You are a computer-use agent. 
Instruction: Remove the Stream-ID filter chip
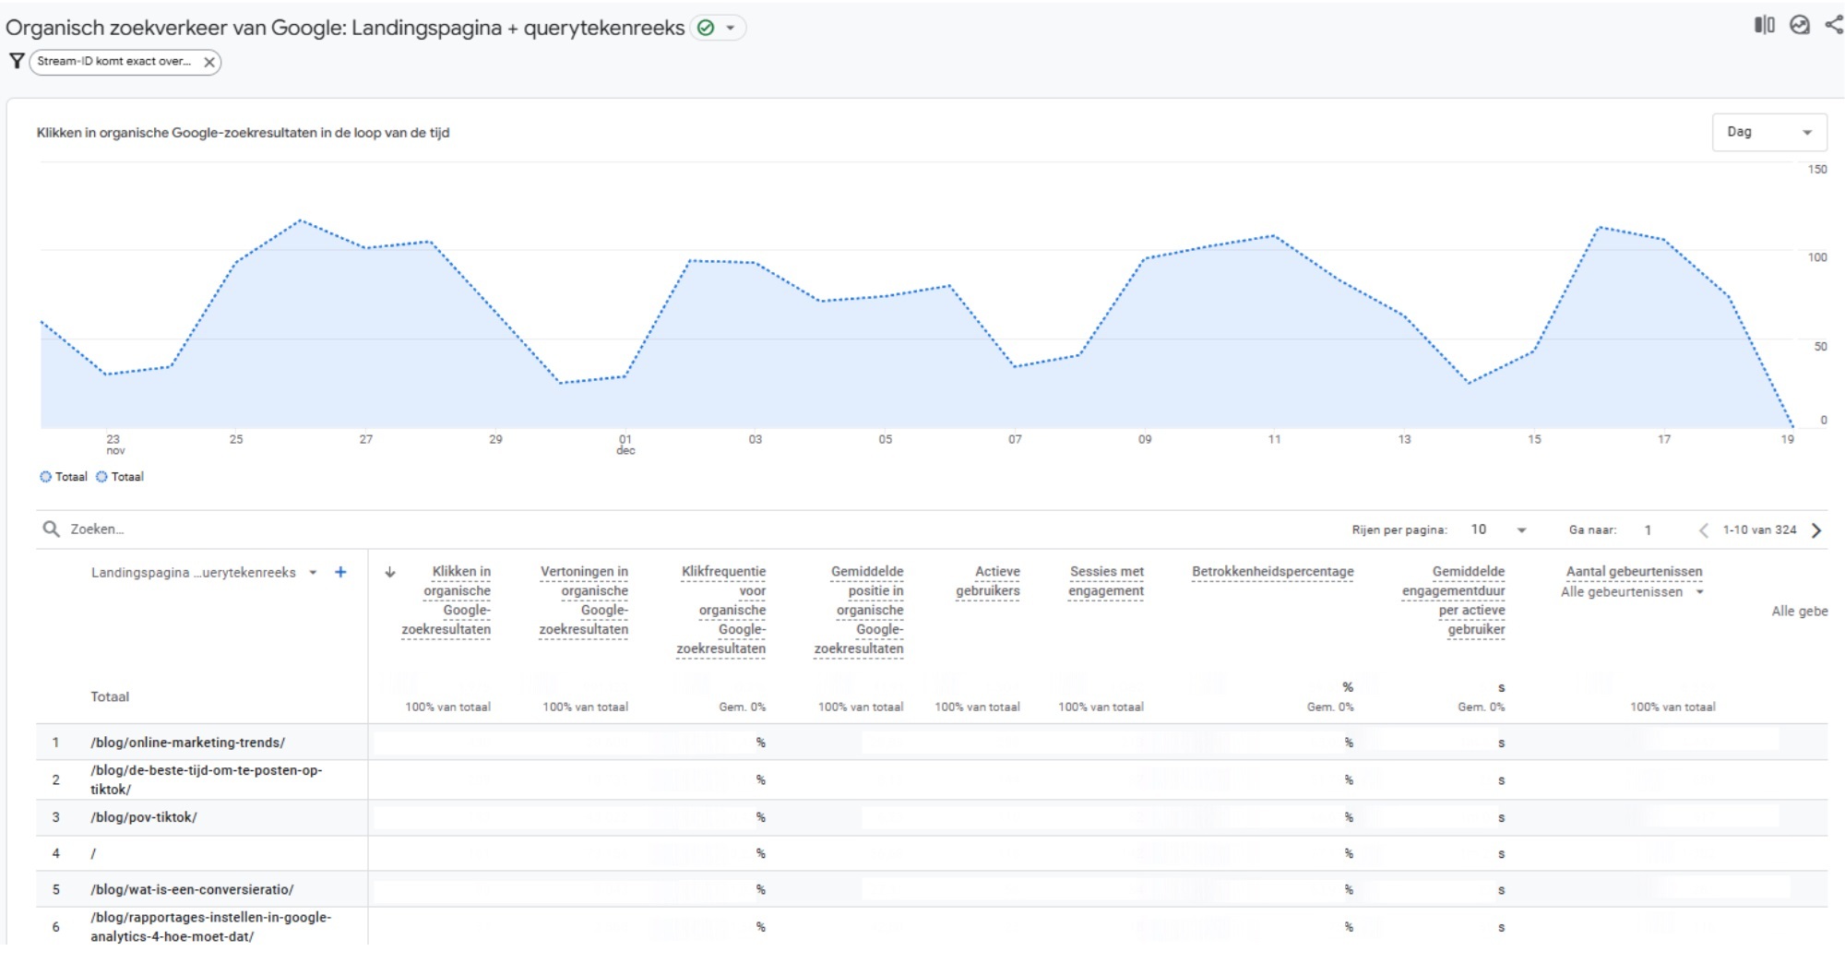(209, 62)
